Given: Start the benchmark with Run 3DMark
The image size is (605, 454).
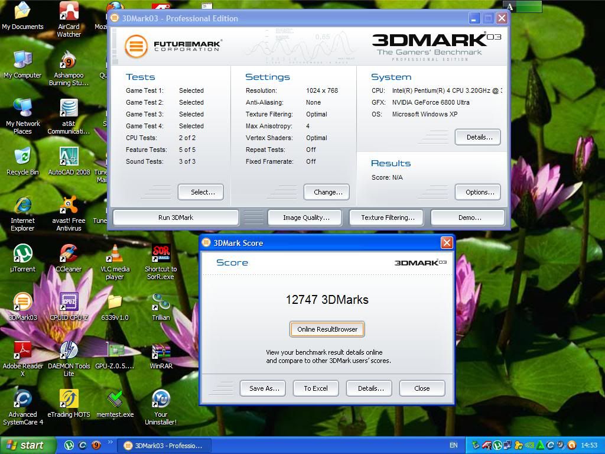Looking at the screenshot, I should point(176,218).
